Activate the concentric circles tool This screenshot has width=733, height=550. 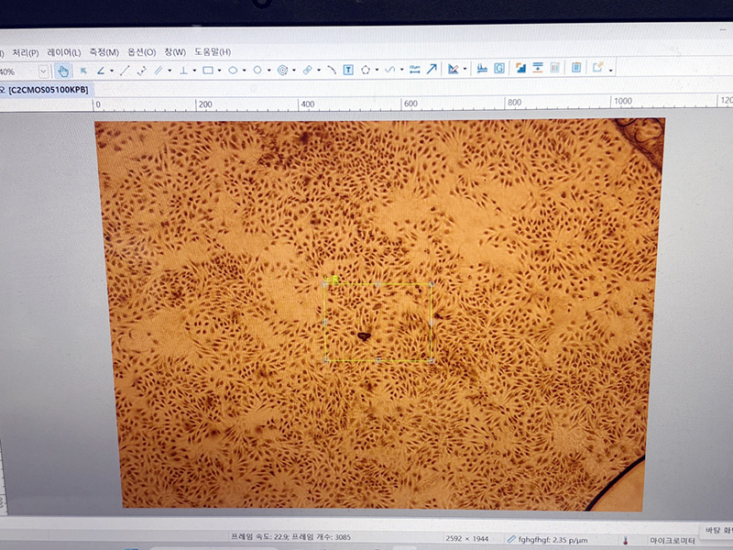pos(282,71)
